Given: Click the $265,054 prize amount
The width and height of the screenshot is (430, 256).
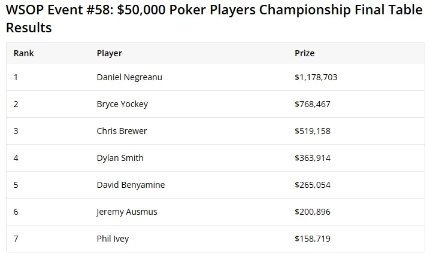Looking at the screenshot, I should coord(313,185).
